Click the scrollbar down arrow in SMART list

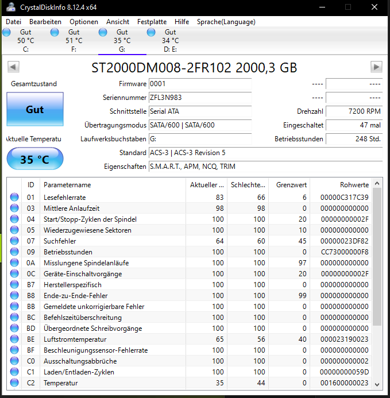coord(377,384)
